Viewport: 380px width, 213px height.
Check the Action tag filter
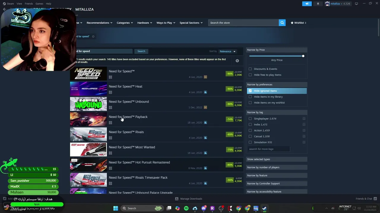tap(250, 130)
